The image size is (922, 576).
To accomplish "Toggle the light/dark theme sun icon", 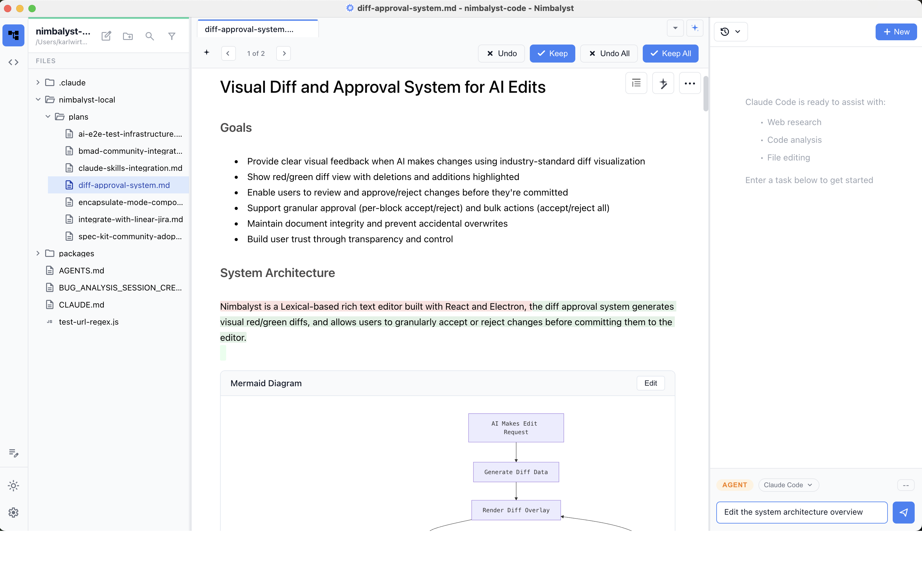I will pos(13,486).
